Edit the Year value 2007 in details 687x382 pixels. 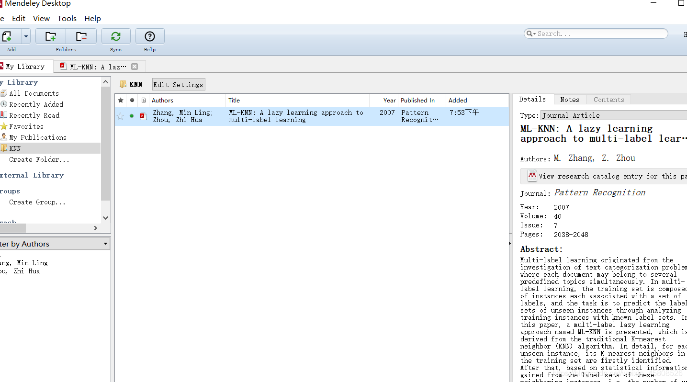tap(562, 207)
